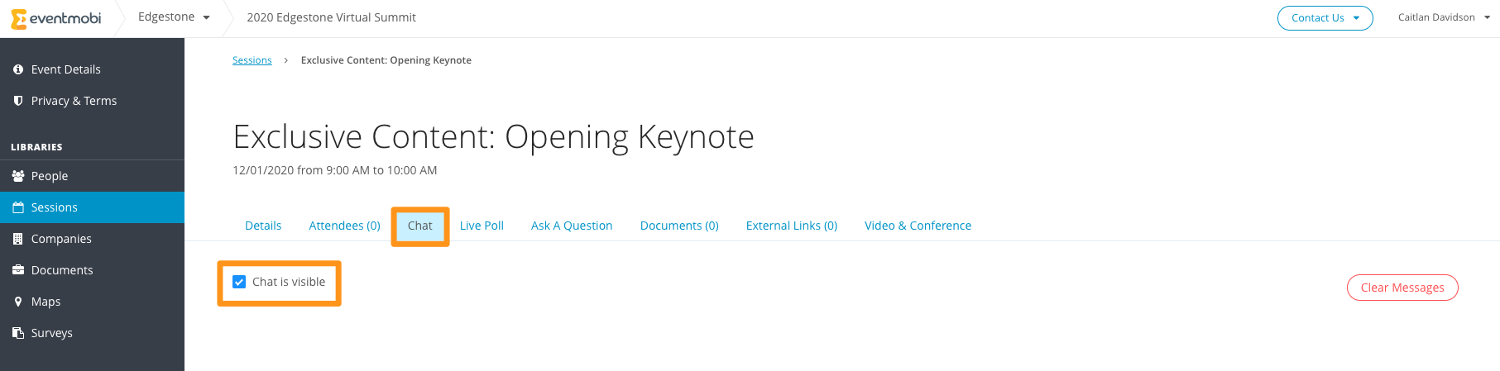Open the Attendees (0) tab
This screenshot has height=371, width=1500.
(x=344, y=226)
